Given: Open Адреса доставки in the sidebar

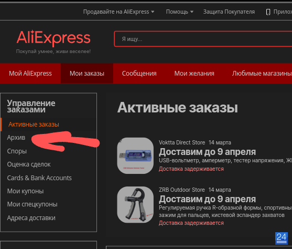Looking at the screenshot, I should (31, 218).
